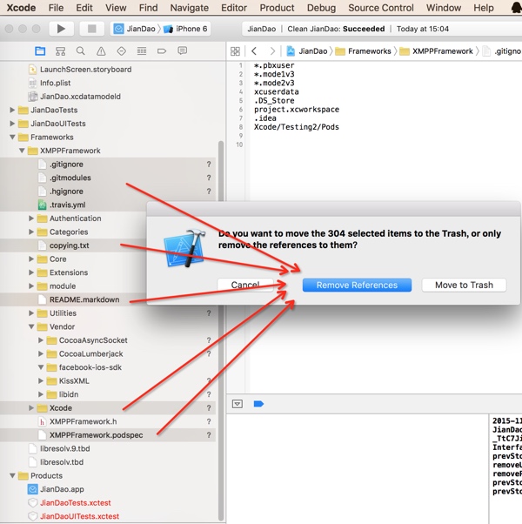
Task: Click the related items grid icon
Action: click(x=235, y=51)
